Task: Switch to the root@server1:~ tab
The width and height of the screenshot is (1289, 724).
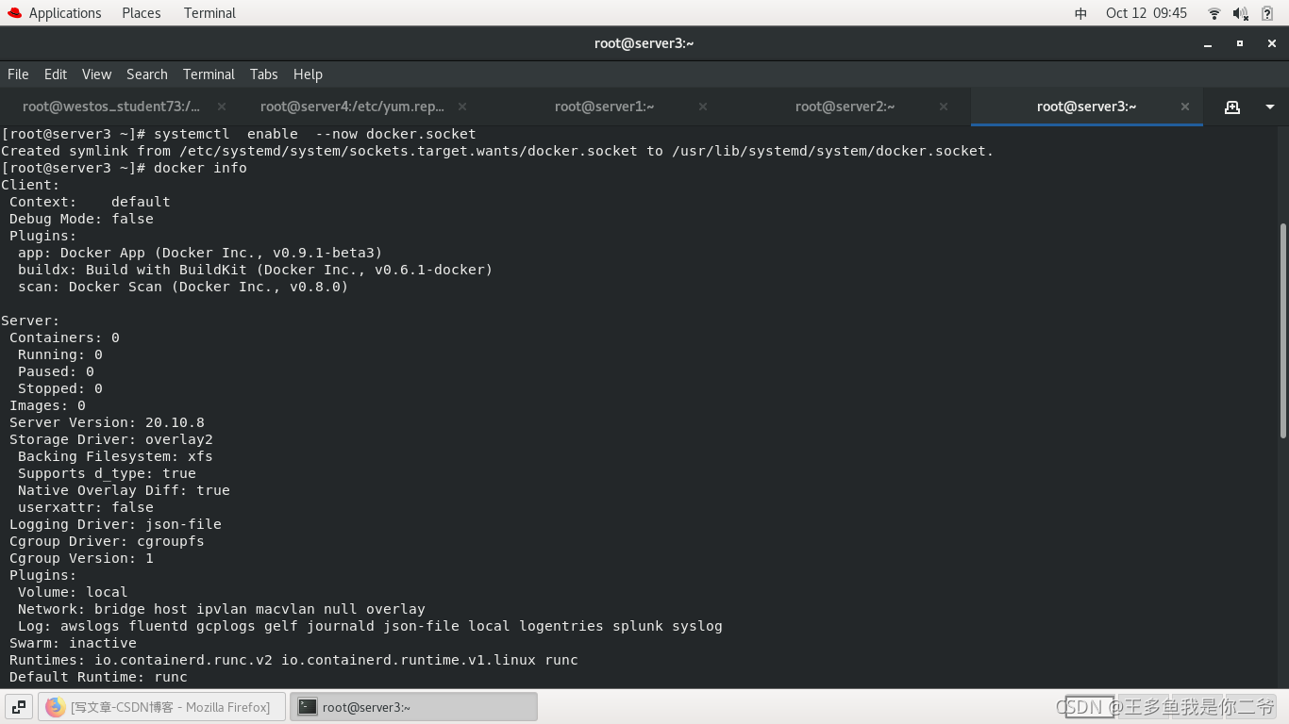Action: 604,107
